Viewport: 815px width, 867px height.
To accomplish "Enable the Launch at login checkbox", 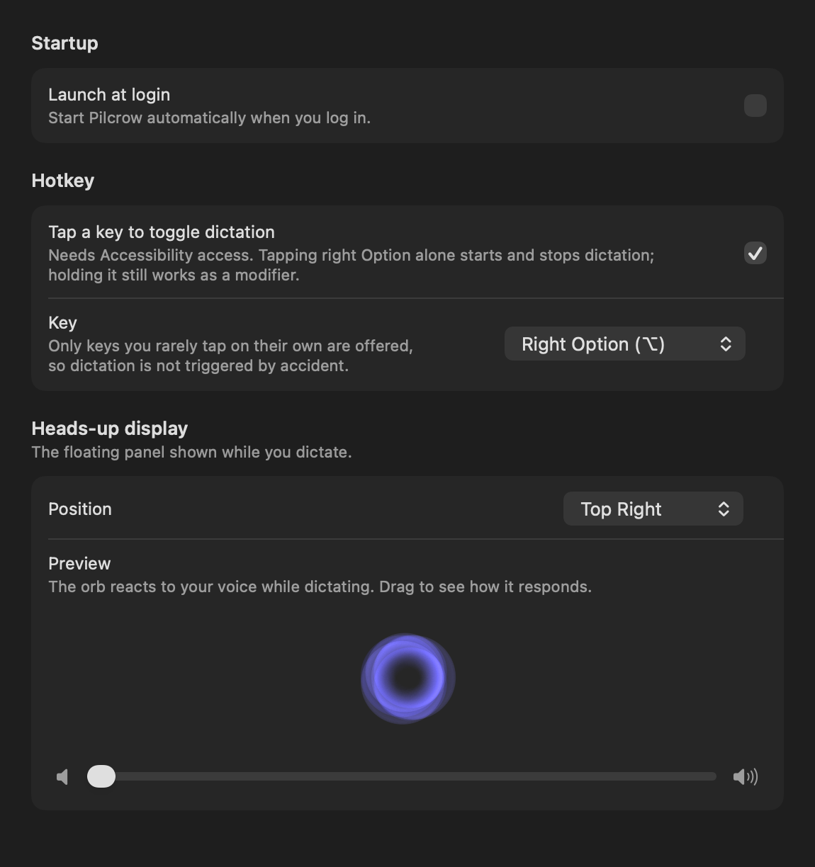I will coord(755,106).
